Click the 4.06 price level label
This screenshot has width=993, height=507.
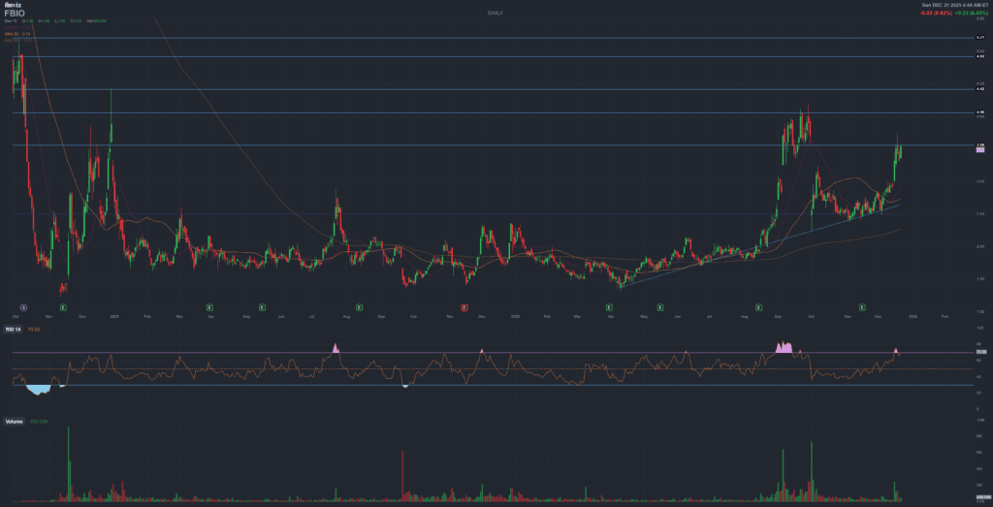(x=979, y=113)
